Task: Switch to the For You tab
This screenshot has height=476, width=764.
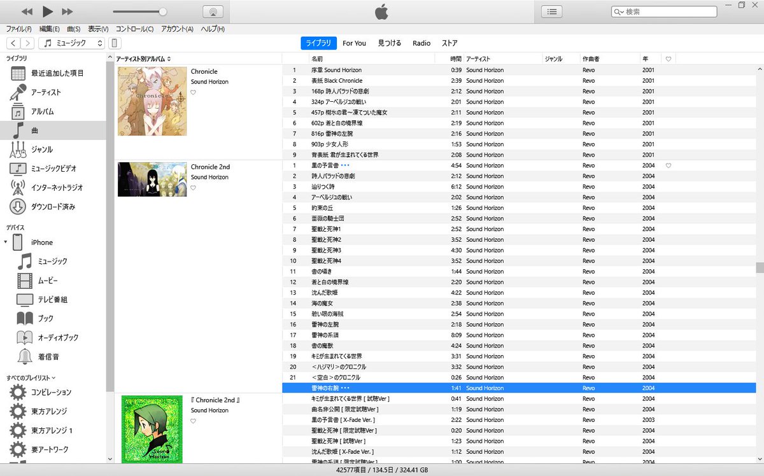Action: click(354, 43)
